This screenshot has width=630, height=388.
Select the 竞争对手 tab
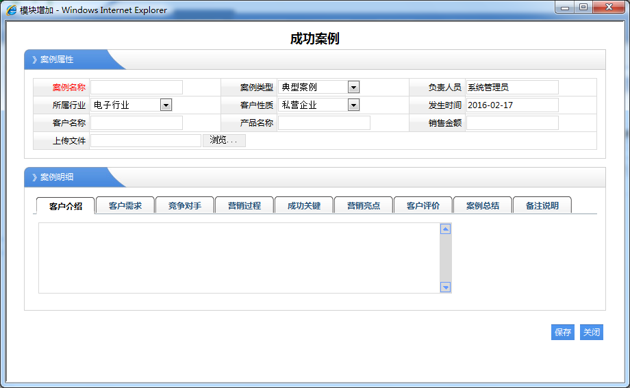point(185,205)
